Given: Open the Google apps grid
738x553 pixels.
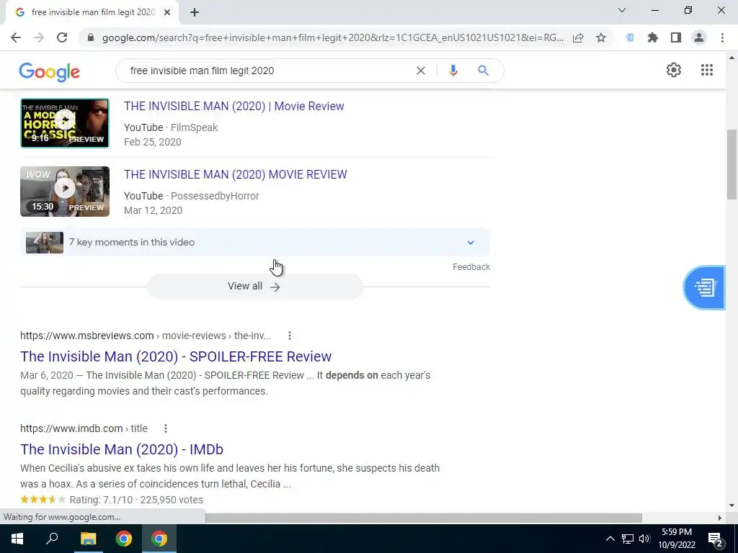Looking at the screenshot, I should 706,70.
